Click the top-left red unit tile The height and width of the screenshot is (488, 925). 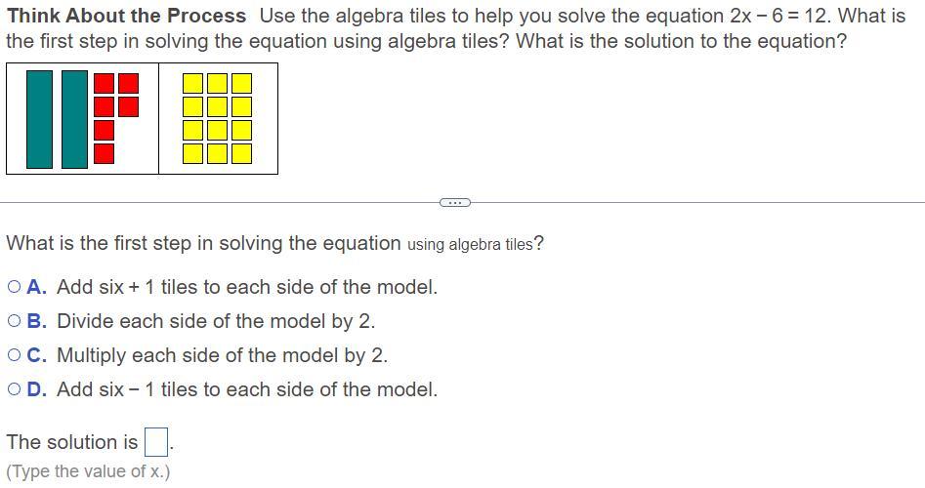(x=104, y=83)
